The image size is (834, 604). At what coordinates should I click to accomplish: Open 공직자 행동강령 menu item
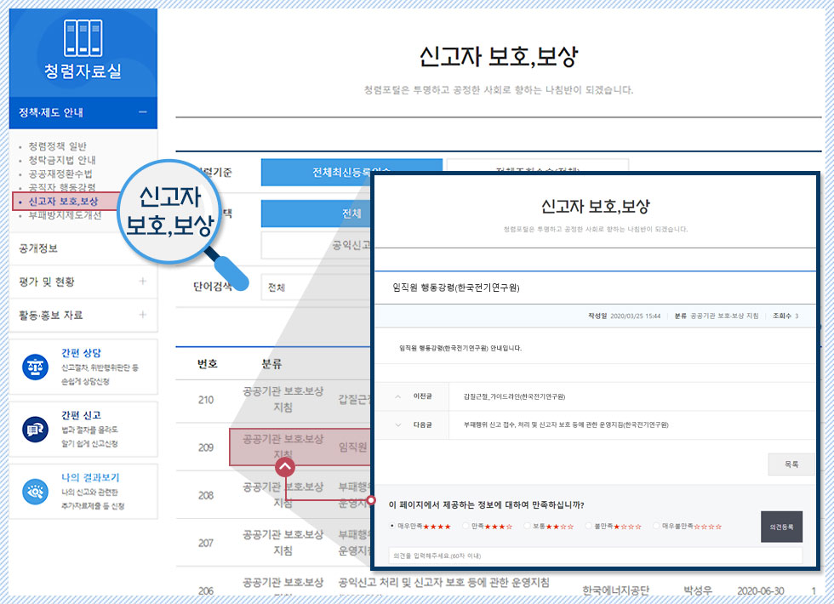[61, 187]
